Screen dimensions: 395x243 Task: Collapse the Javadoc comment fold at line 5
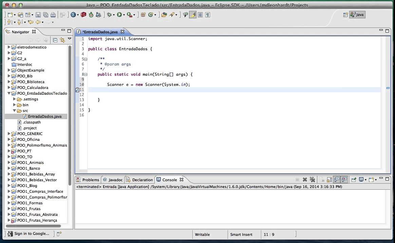tap(86, 59)
